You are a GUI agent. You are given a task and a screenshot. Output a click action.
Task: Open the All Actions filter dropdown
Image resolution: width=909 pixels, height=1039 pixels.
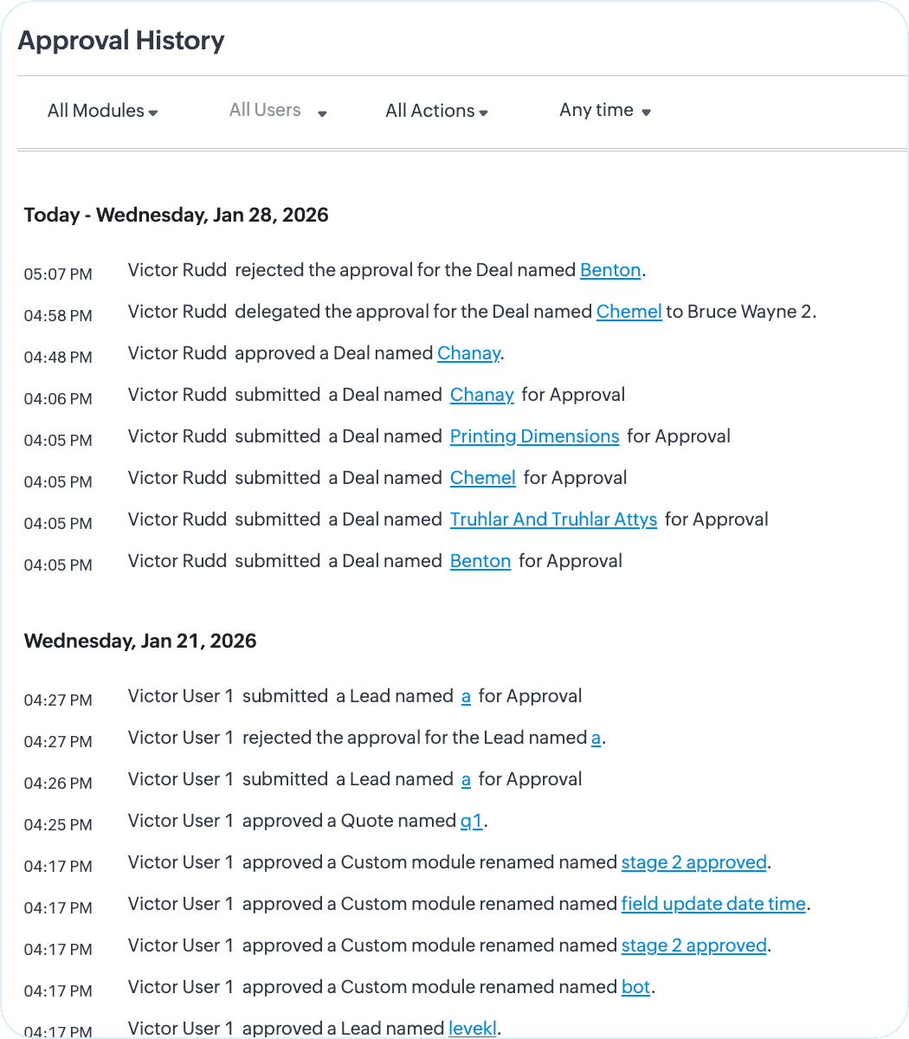[x=436, y=111]
